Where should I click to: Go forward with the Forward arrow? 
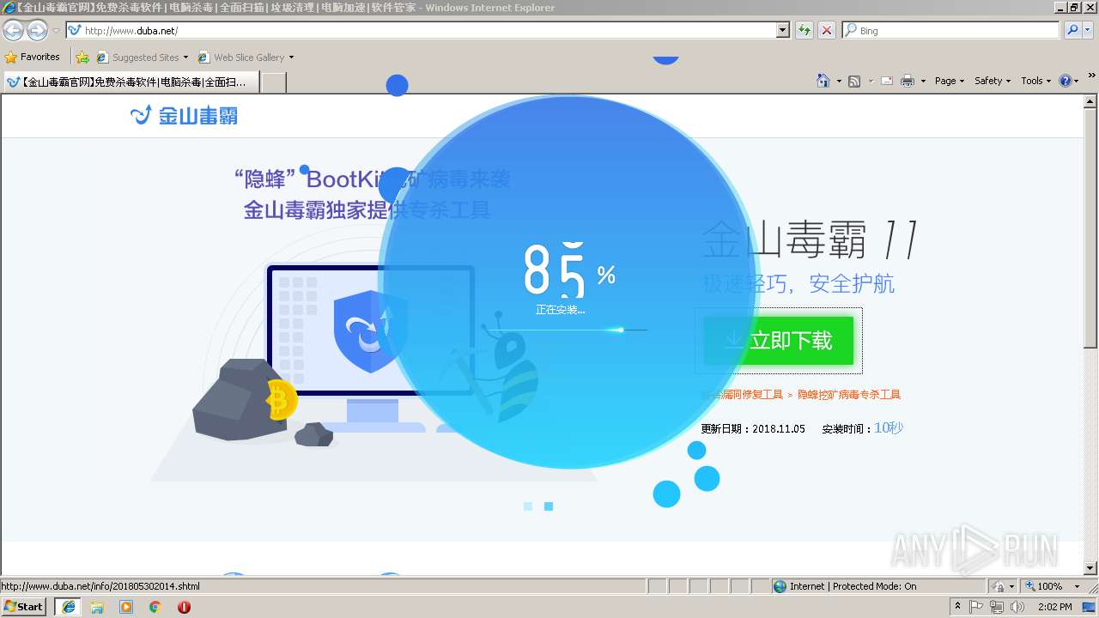click(37, 30)
